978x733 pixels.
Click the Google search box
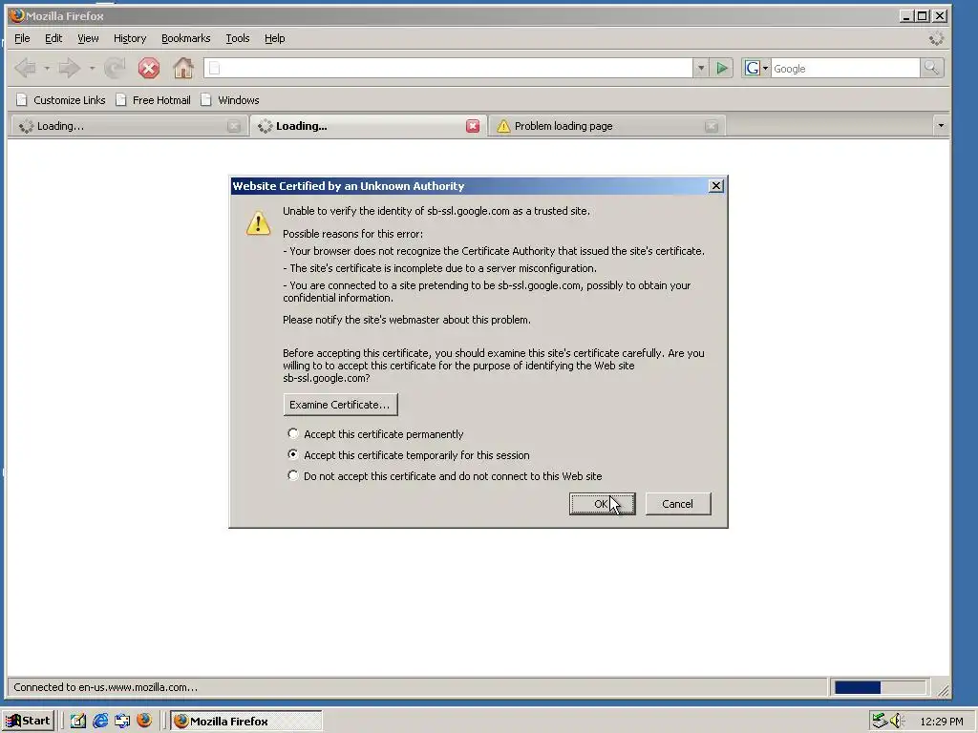(x=845, y=68)
